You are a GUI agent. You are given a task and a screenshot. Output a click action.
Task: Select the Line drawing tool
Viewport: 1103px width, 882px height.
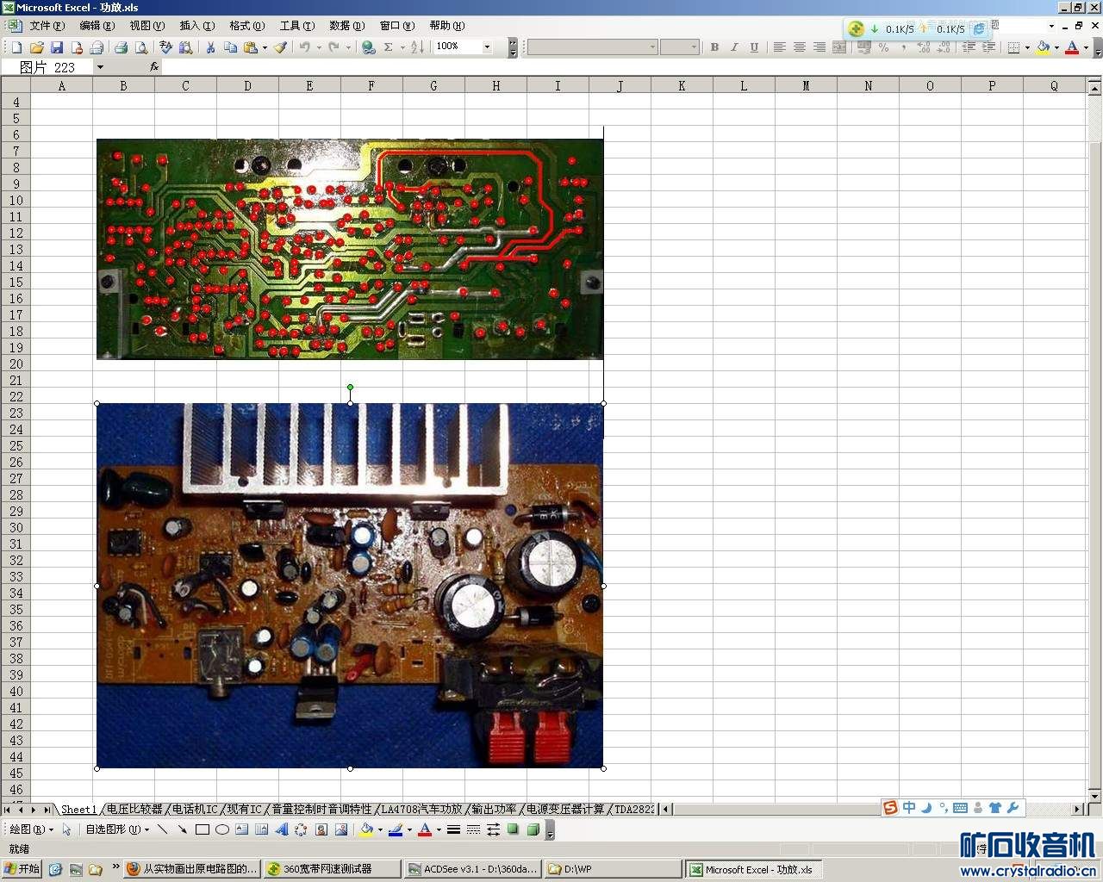click(x=162, y=829)
